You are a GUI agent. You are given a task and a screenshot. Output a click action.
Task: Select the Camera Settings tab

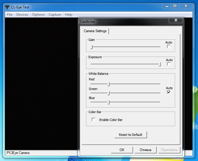pos(95,31)
